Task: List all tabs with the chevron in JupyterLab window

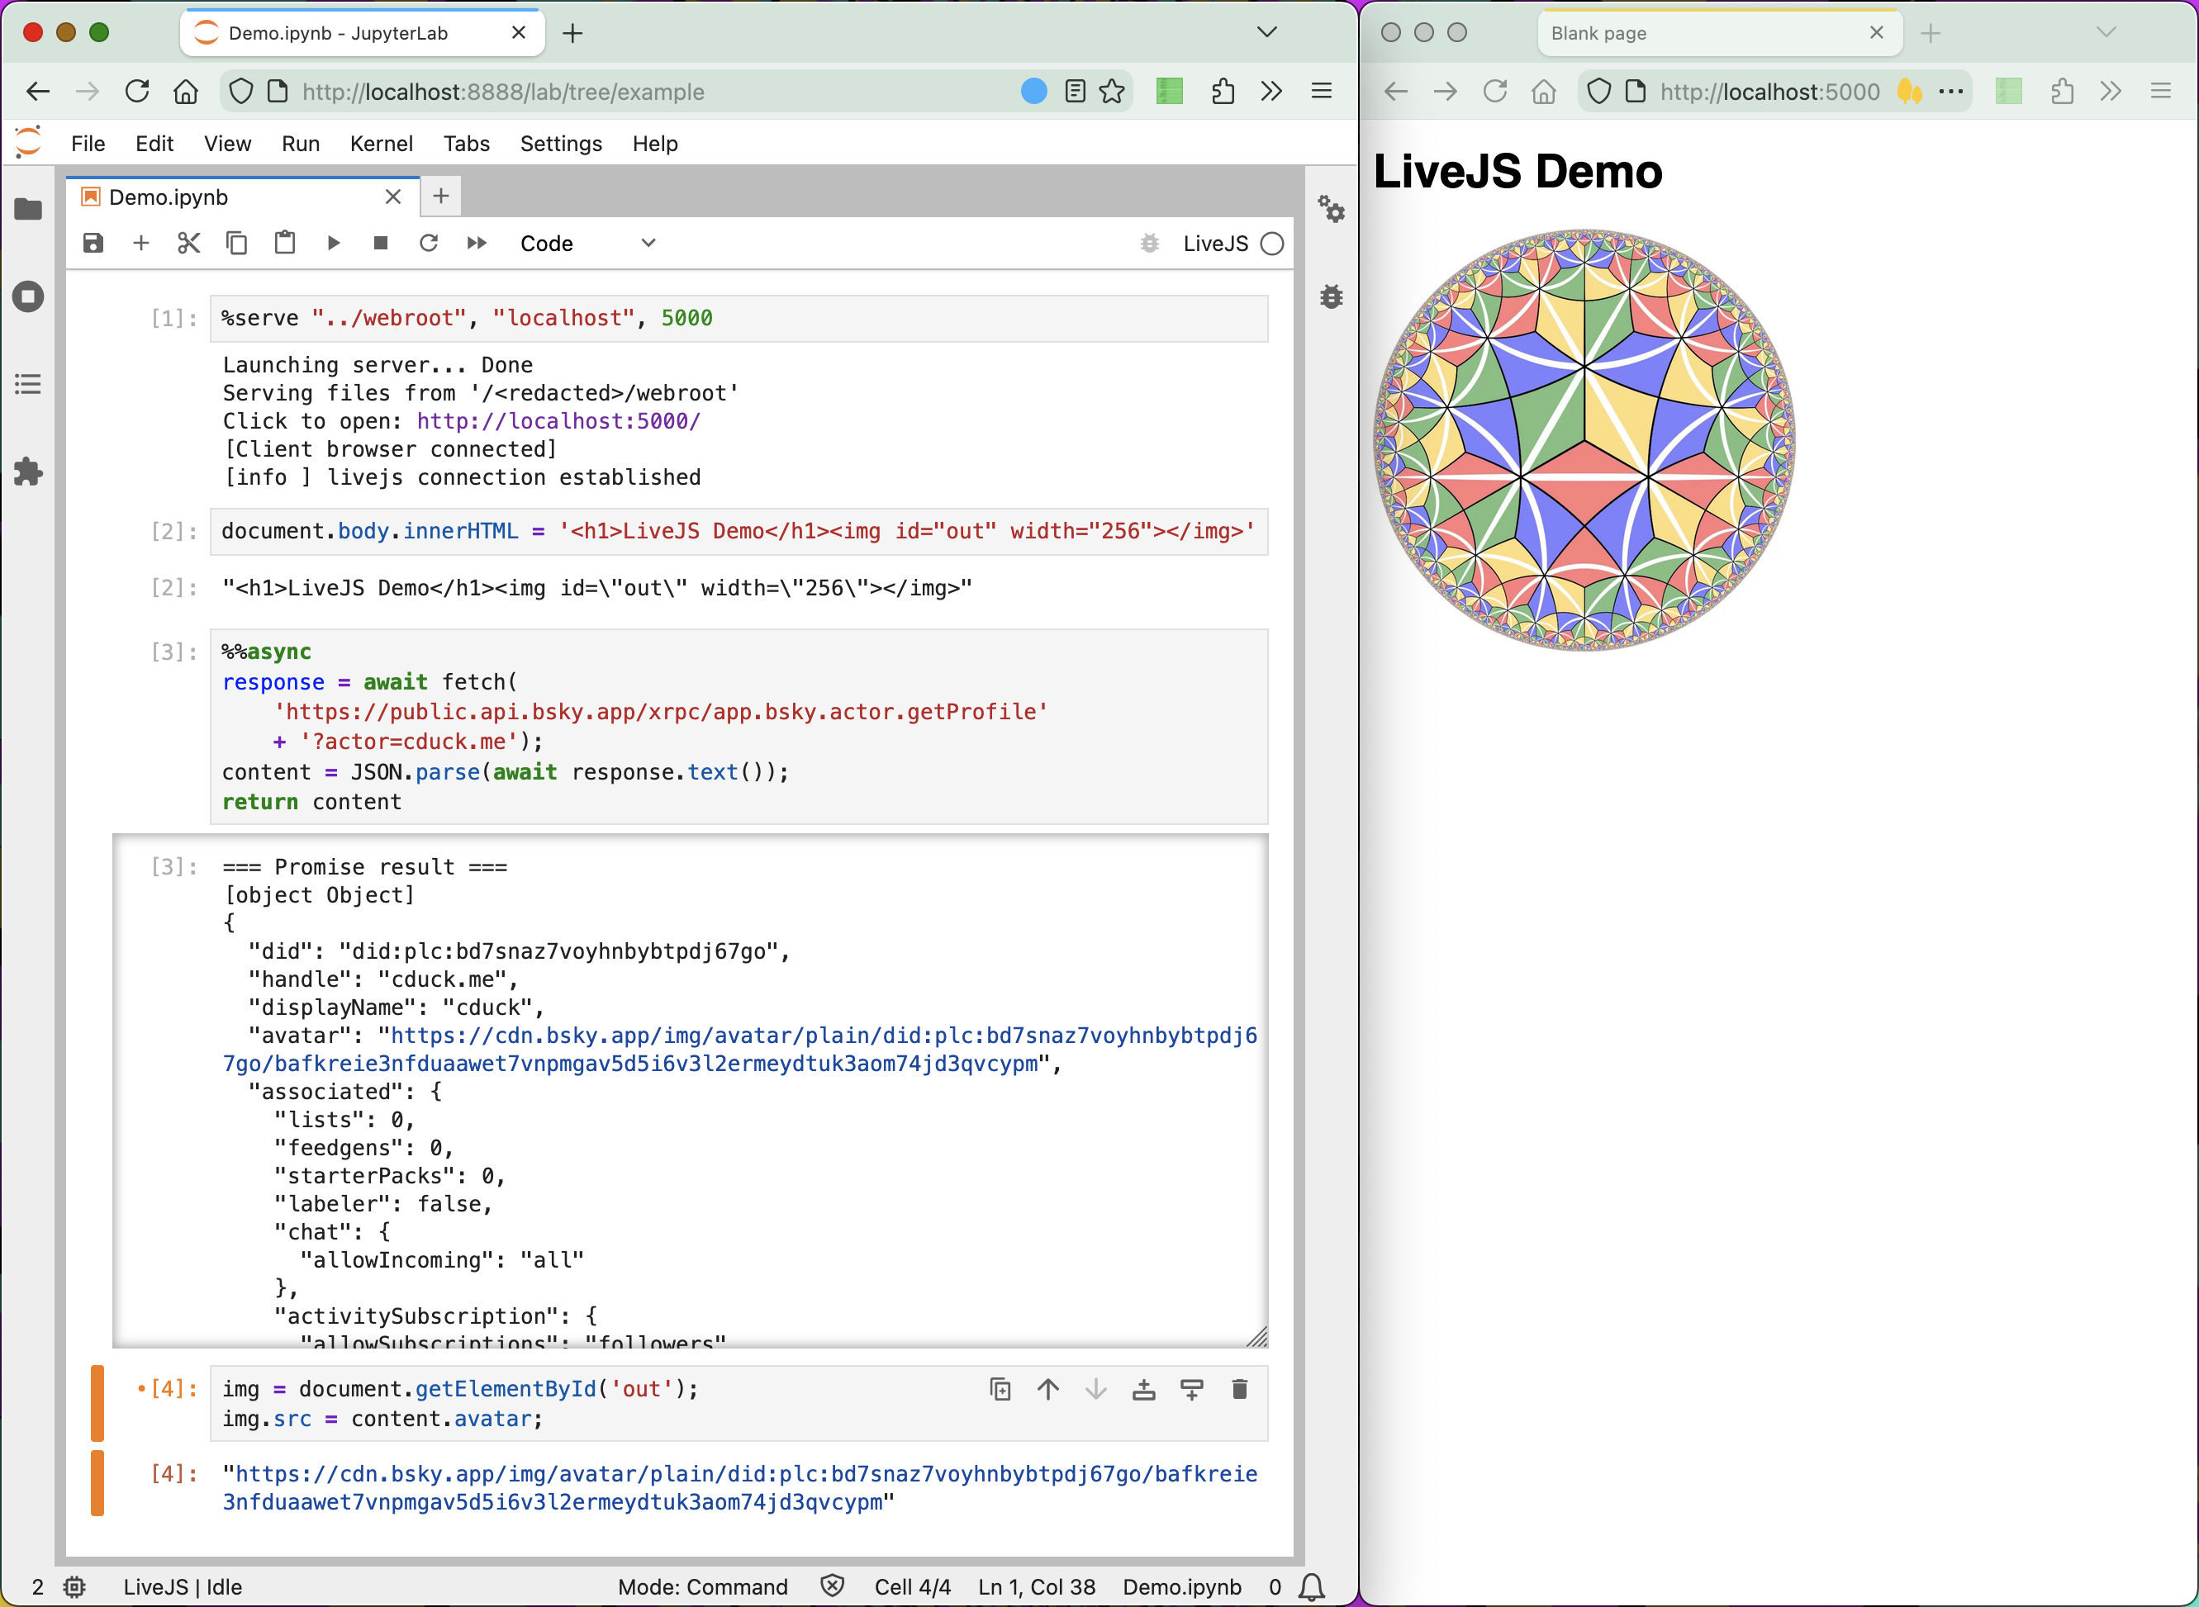Action: click(1267, 32)
